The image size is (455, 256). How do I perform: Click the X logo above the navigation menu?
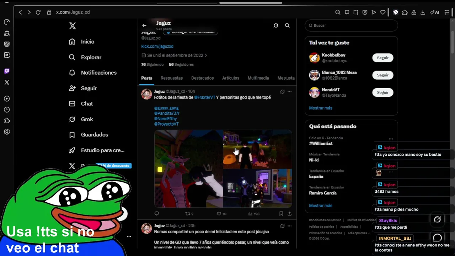(x=72, y=26)
